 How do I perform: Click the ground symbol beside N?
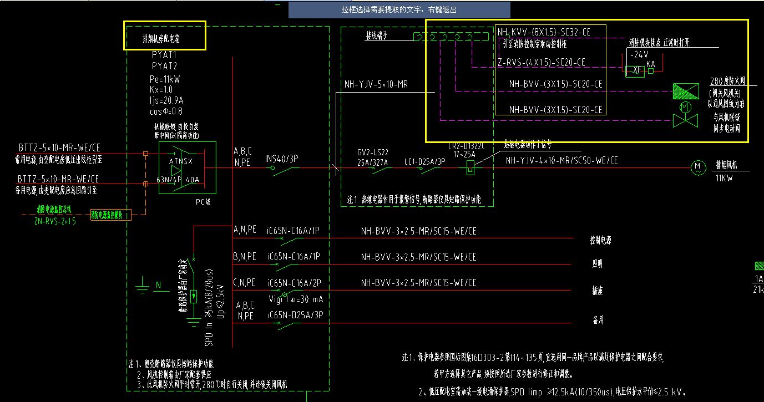click(x=143, y=286)
